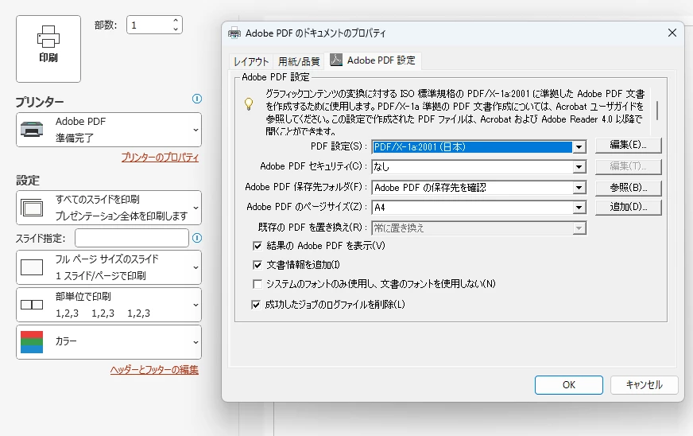
Task: Click info icon next to プリンター heading
Action: (197, 99)
